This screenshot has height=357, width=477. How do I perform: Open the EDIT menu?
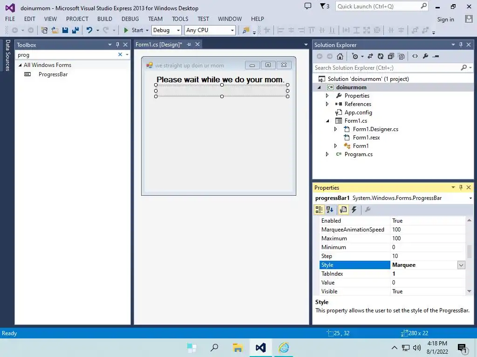tap(29, 19)
